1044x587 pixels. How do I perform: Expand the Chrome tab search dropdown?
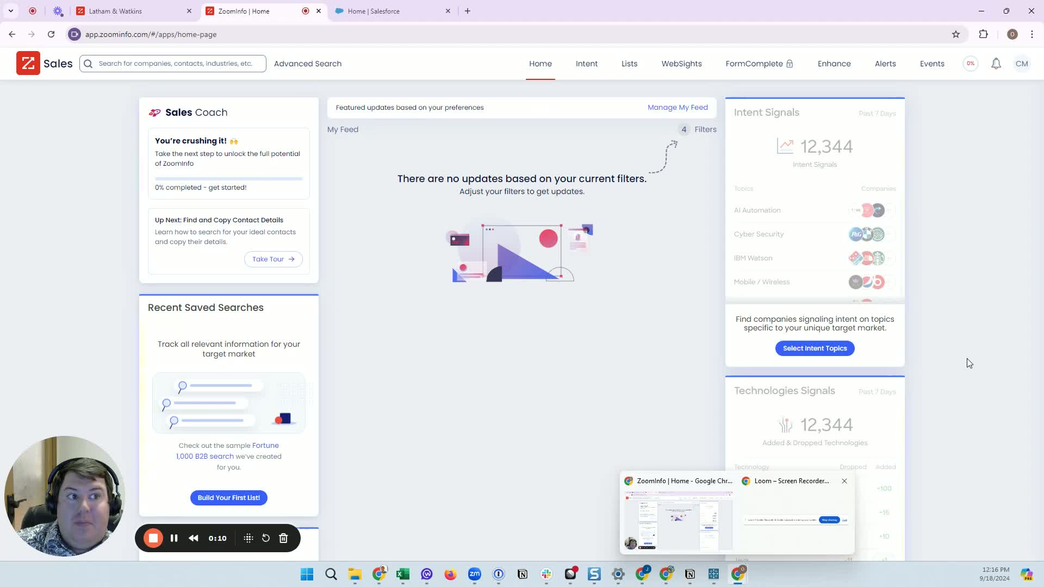tap(11, 11)
